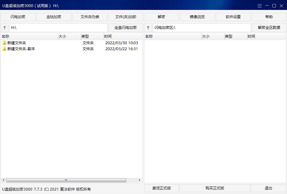Click the folder icon of 新建文件夹
Screen dimensions: 287x194
pos(4,43)
